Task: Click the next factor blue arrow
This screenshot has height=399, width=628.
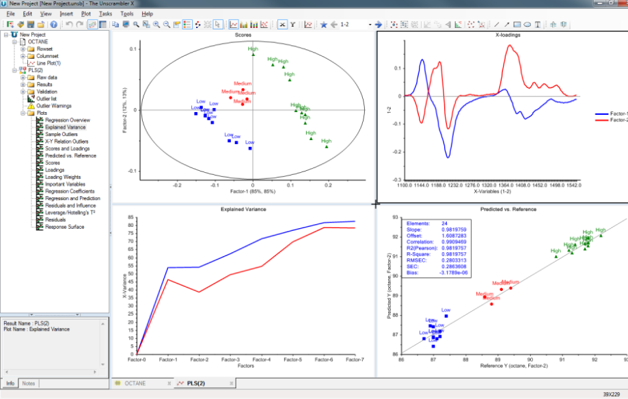Action: pyautogui.click(x=379, y=25)
